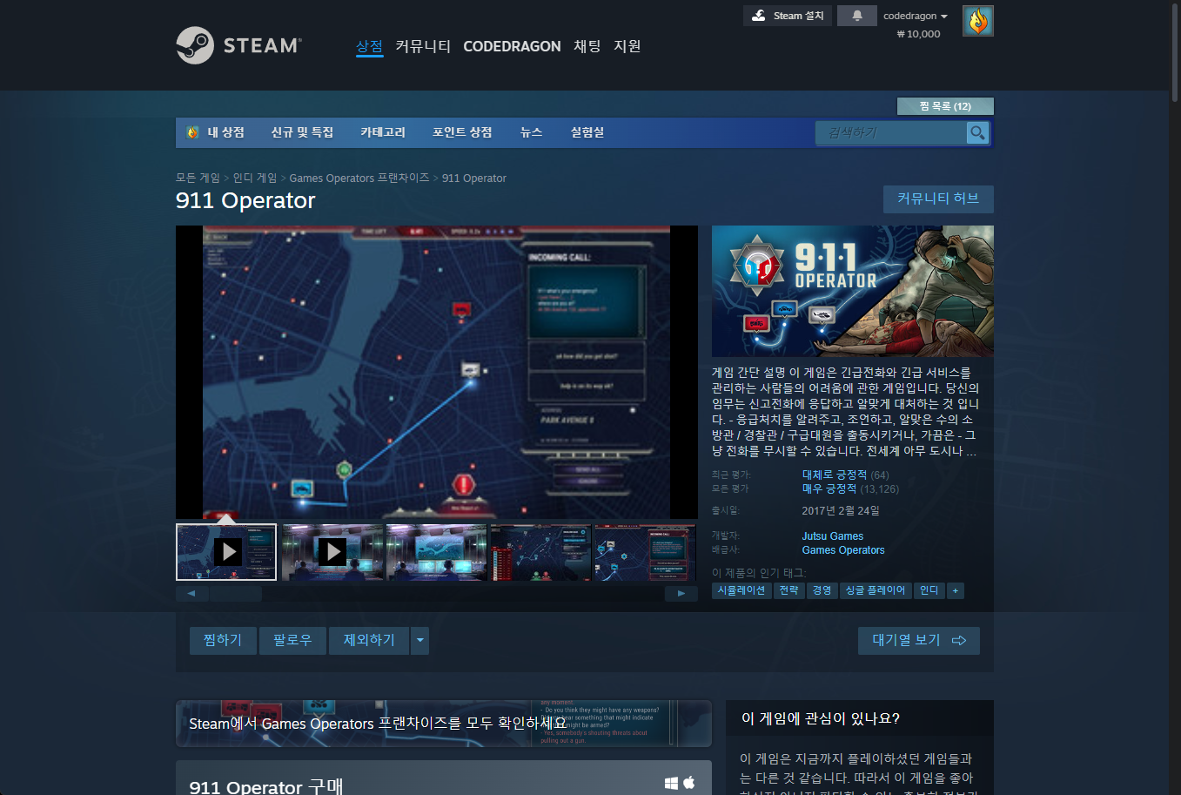
Task: Open the 지원 menu
Action: click(x=627, y=46)
